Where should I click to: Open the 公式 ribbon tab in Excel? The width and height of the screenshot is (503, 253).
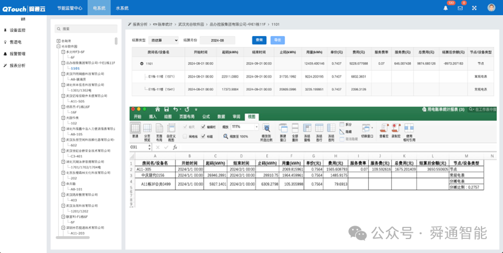206,117
